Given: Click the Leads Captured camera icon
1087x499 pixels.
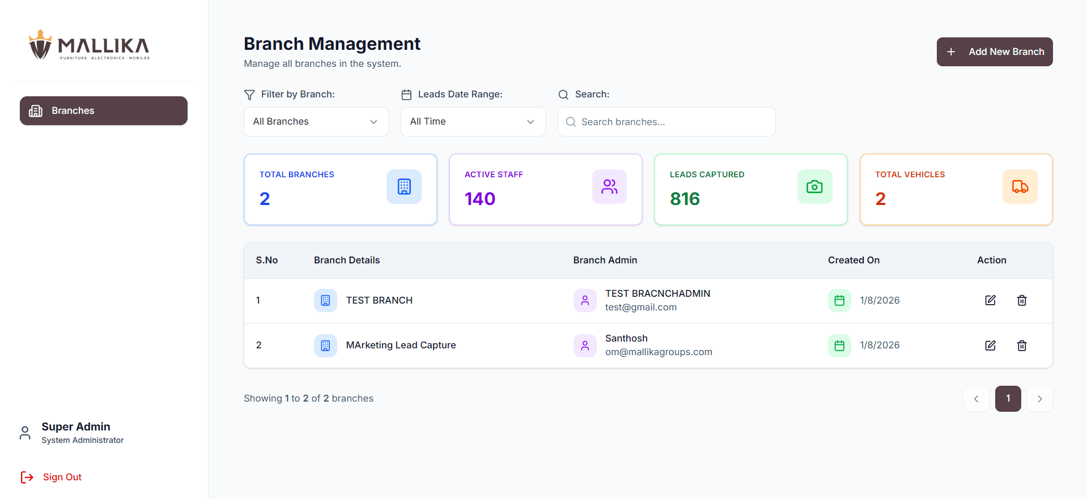Looking at the screenshot, I should point(814,186).
